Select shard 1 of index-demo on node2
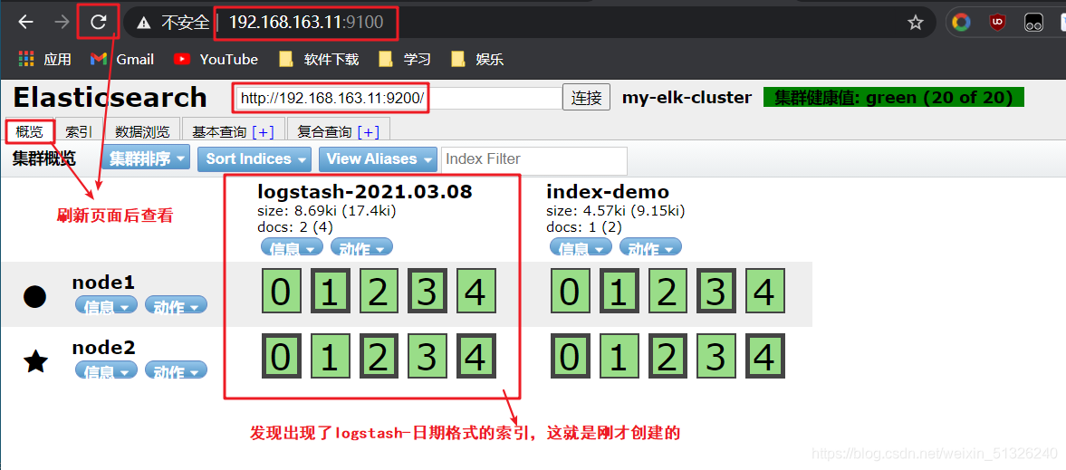This screenshot has height=470, width=1066. 619,357
